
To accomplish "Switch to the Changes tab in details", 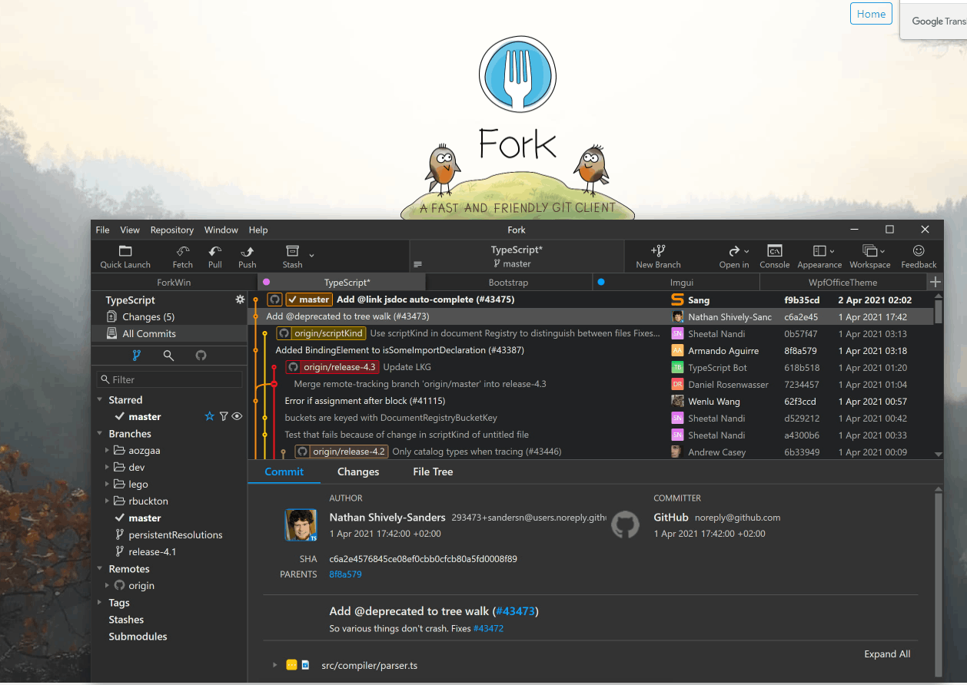I will point(358,472).
